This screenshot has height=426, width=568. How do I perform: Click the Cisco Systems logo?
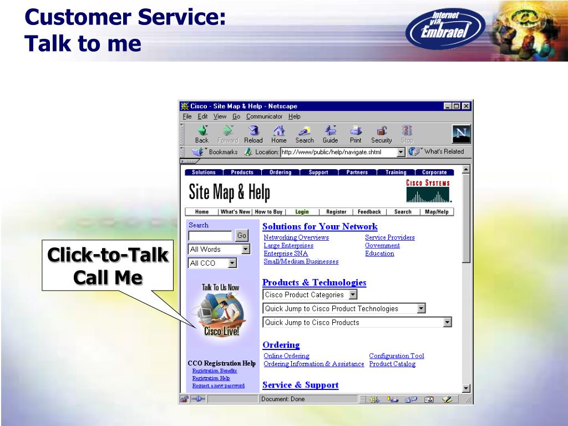pos(428,191)
